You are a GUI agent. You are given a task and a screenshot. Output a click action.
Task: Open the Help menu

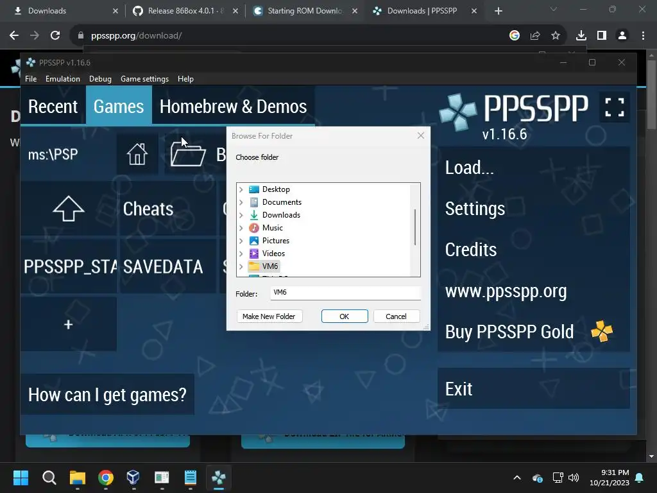click(x=185, y=79)
